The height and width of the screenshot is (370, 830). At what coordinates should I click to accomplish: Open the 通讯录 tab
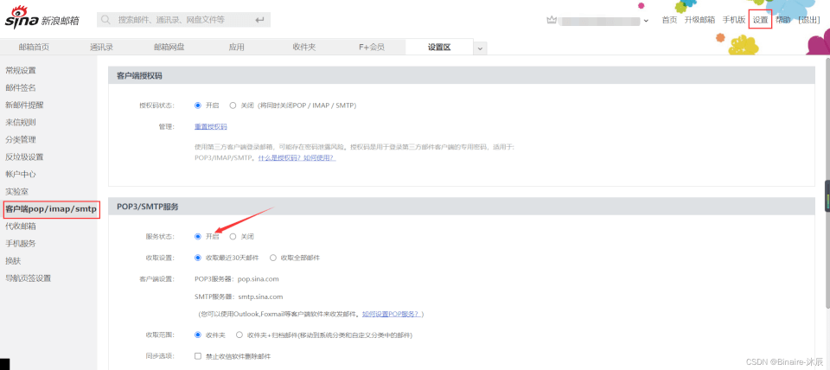click(x=103, y=48)
